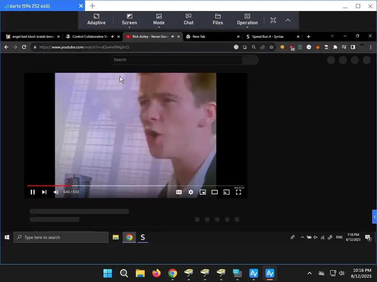This screenshot has height=282, width=377.
Task: Open the media control music icon
Action: (x=344, y=47)
